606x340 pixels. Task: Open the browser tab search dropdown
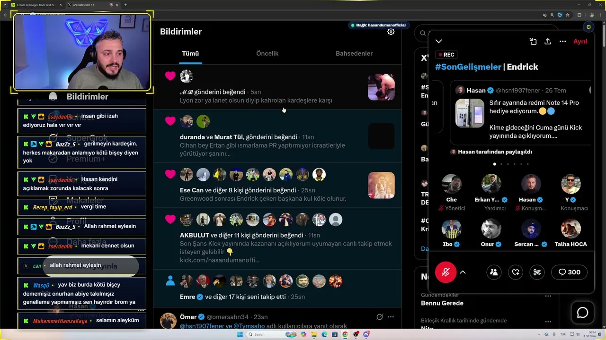click(4, 5)
